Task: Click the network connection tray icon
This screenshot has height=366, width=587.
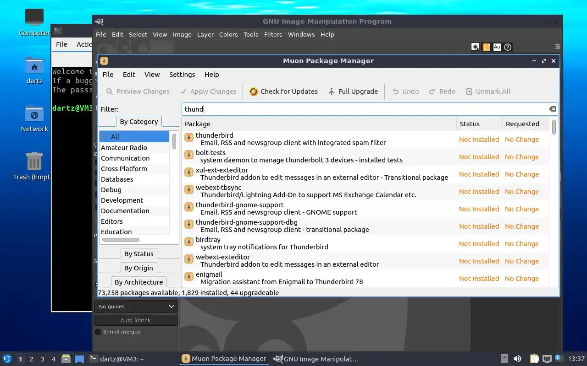Action: point(547,359)
